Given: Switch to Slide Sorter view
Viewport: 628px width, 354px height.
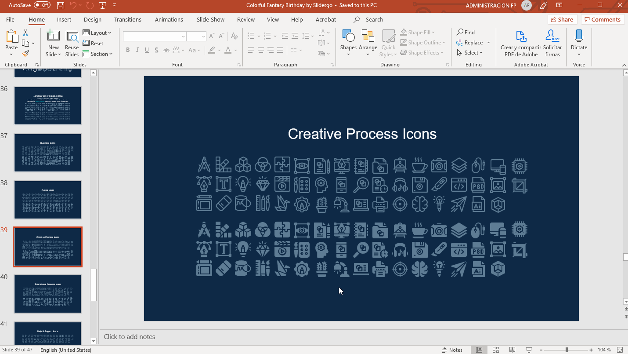Looking at the screenshot, I should (495, 350).
